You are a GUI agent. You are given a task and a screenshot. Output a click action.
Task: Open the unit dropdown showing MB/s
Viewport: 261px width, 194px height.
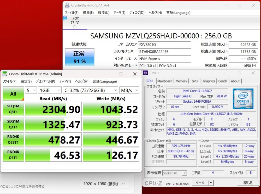(129, 90)
